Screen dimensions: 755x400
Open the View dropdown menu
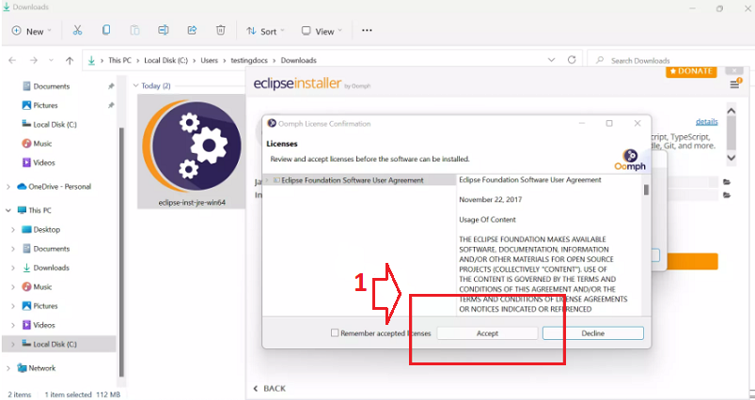tap(322, 31)
